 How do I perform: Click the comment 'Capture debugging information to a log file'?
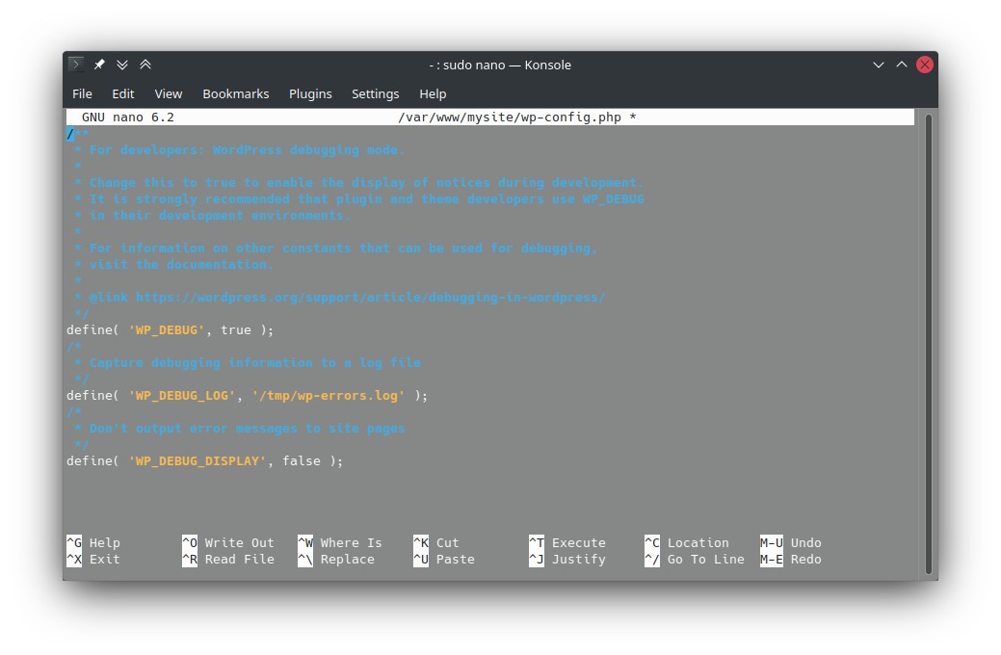coord(254,362)
